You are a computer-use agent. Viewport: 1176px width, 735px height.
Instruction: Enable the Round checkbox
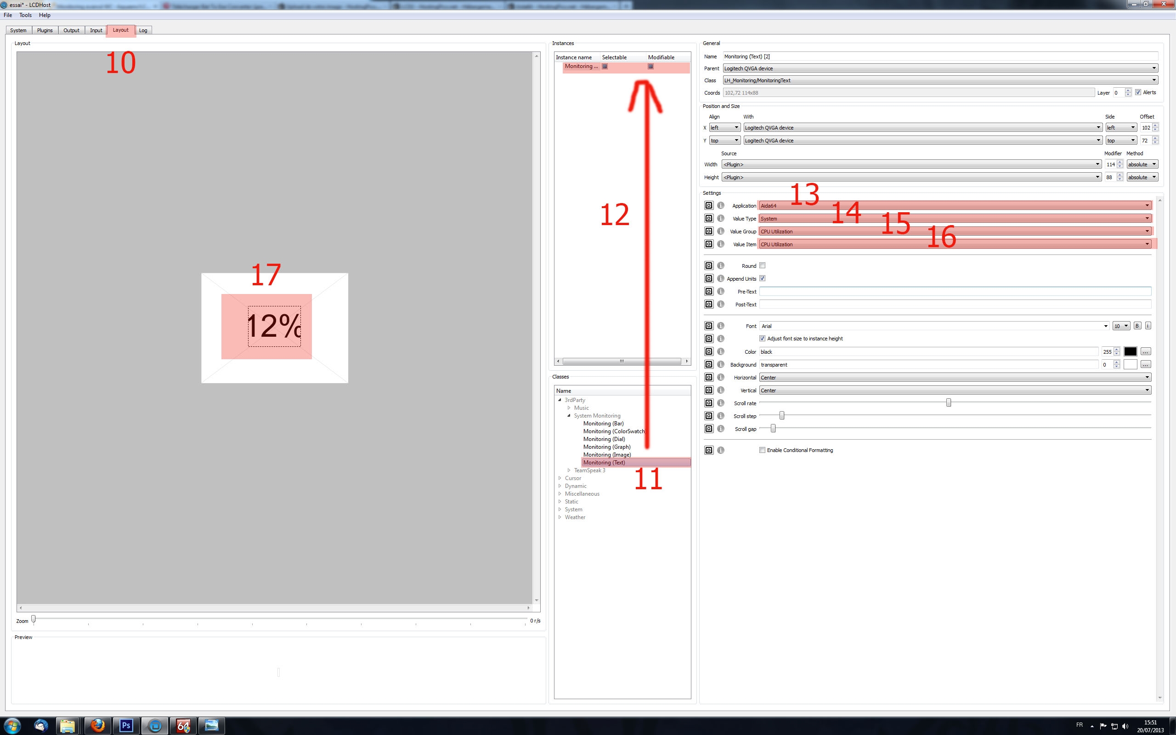tap(763, 266)
